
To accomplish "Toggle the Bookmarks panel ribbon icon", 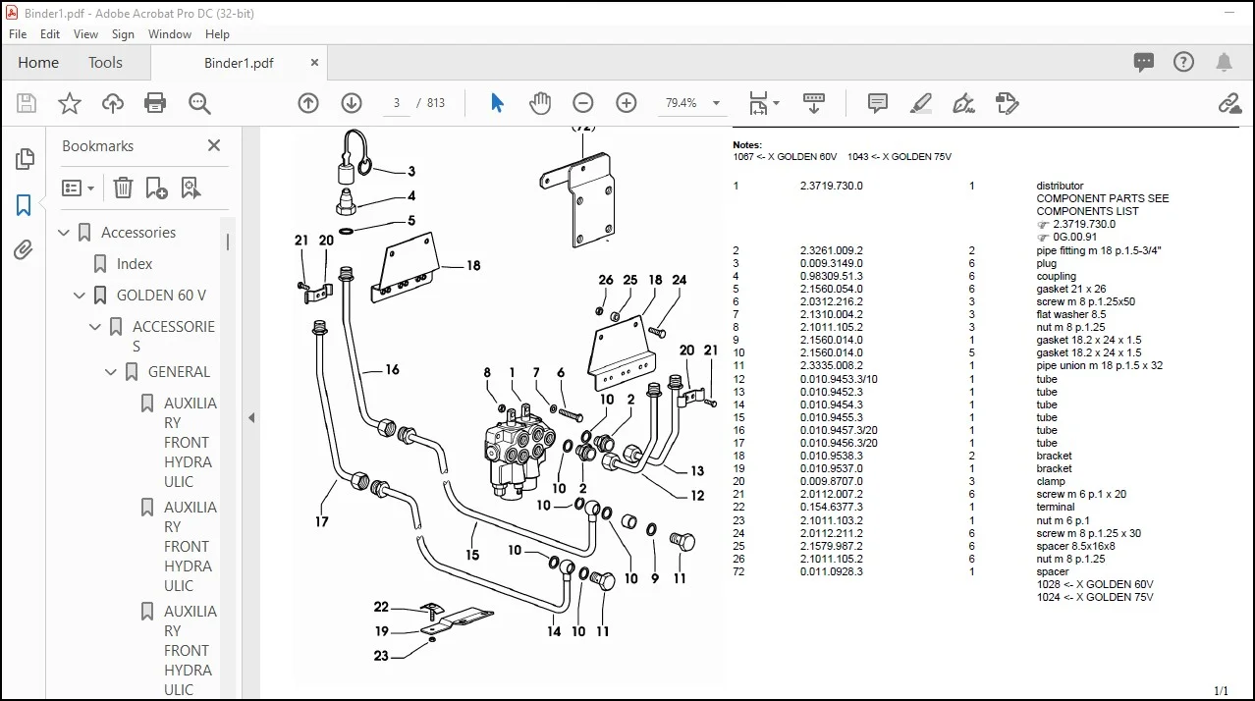I will pos(25,205).
